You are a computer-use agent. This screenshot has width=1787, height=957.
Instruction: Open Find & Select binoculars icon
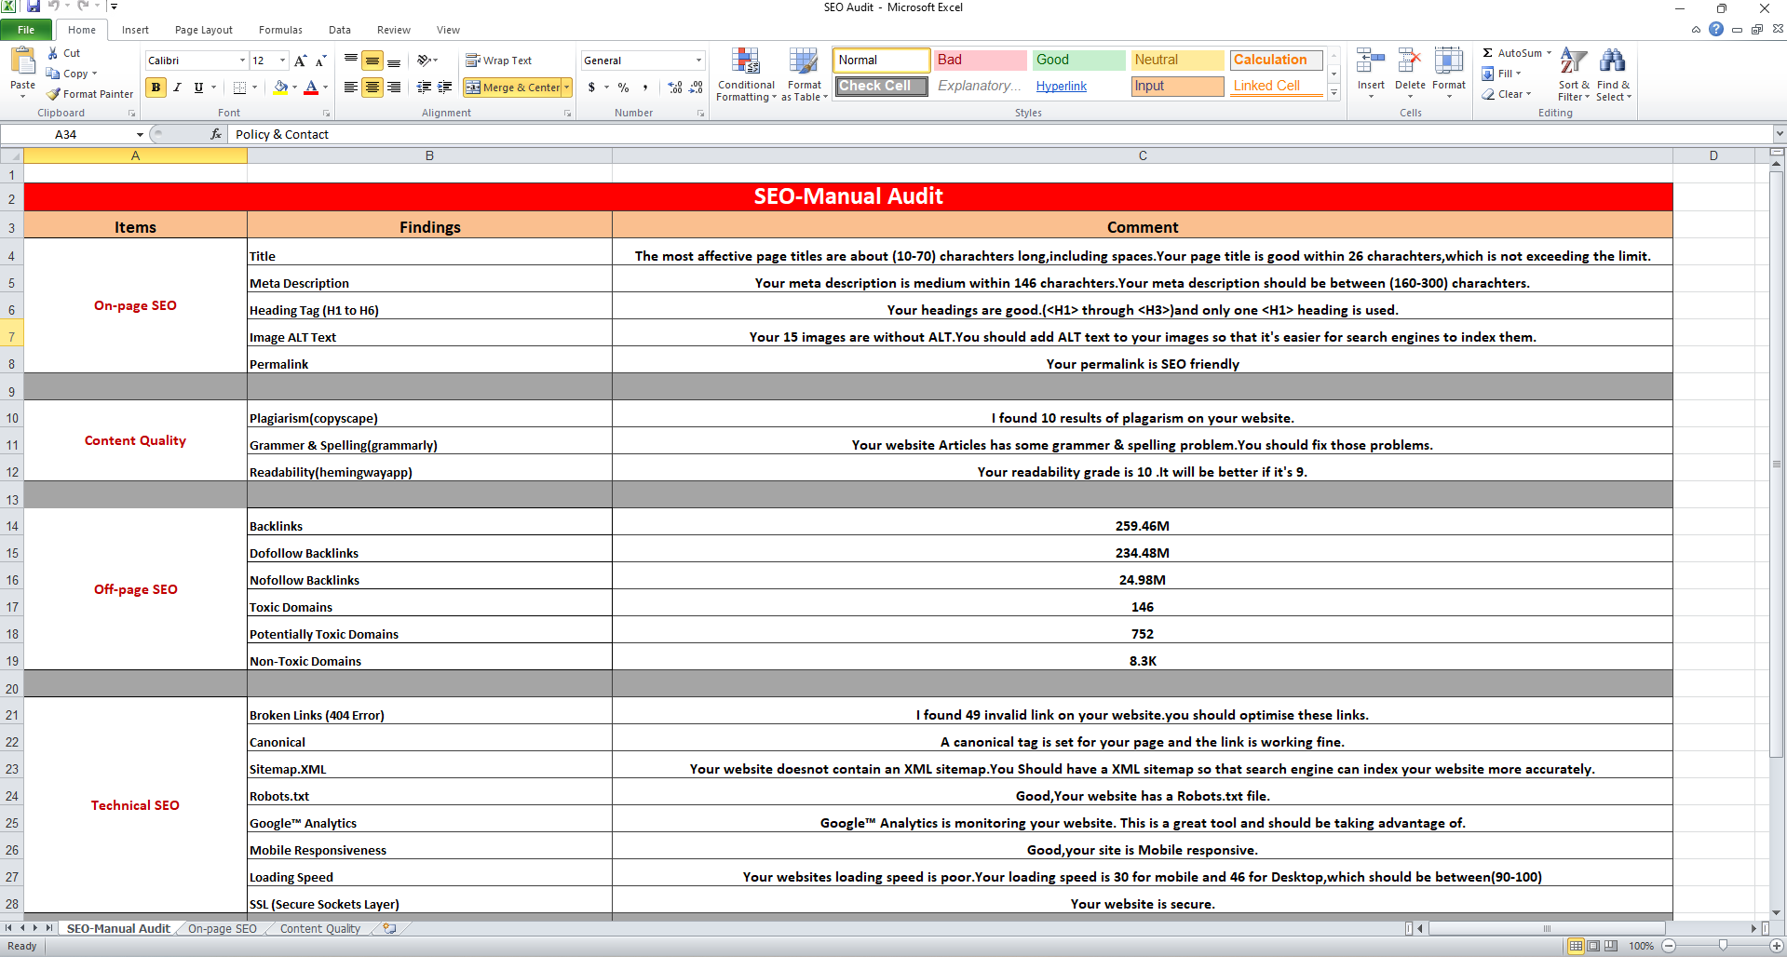click(x=1612, y=74)
